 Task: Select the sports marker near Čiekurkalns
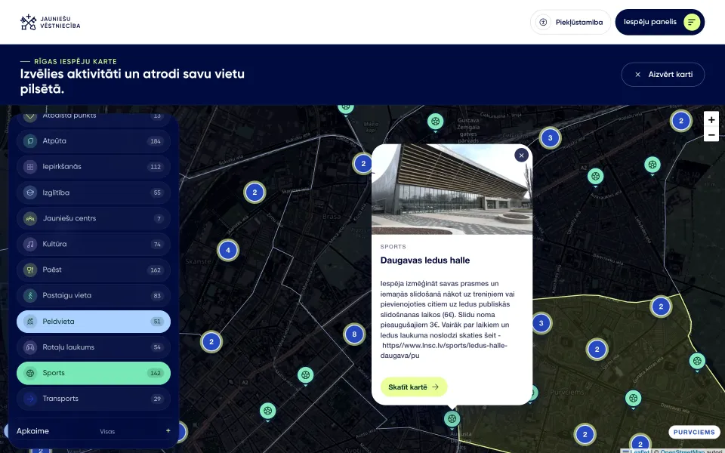[435, 122]
